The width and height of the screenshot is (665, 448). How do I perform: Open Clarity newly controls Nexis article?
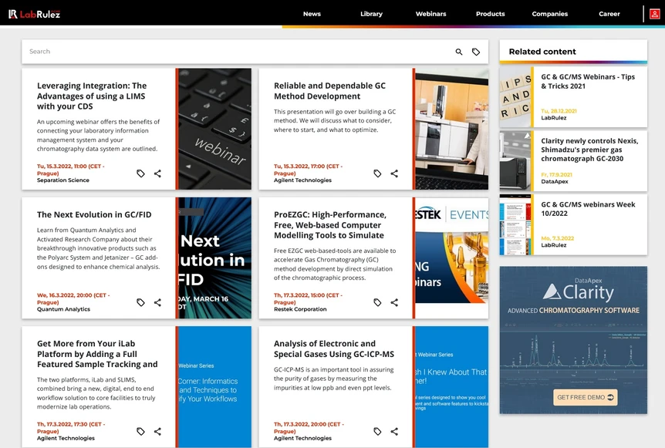pos(589,150)
